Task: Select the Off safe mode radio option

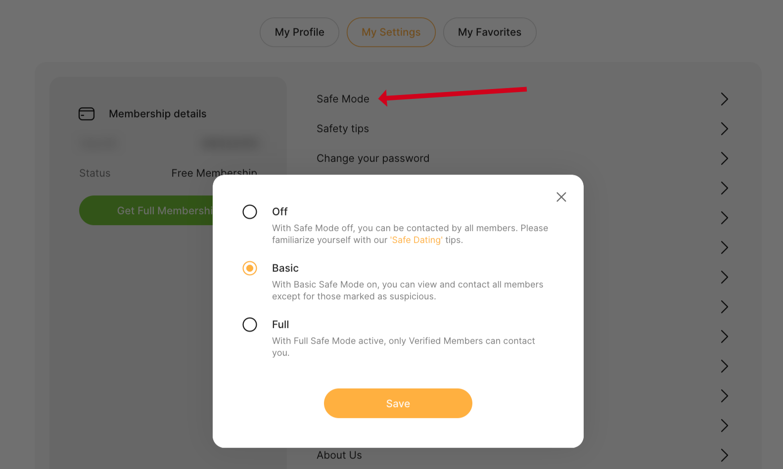Action: [x=250, y=212]
